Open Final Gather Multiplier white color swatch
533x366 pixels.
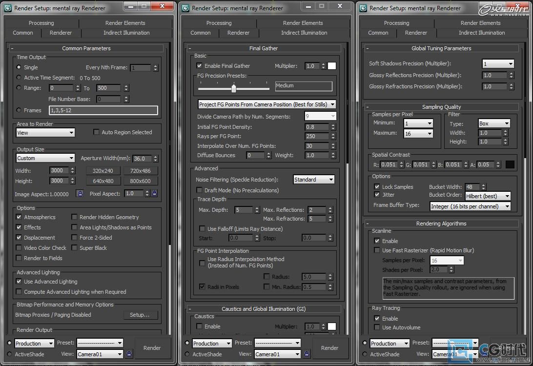(x=332, y=66)
